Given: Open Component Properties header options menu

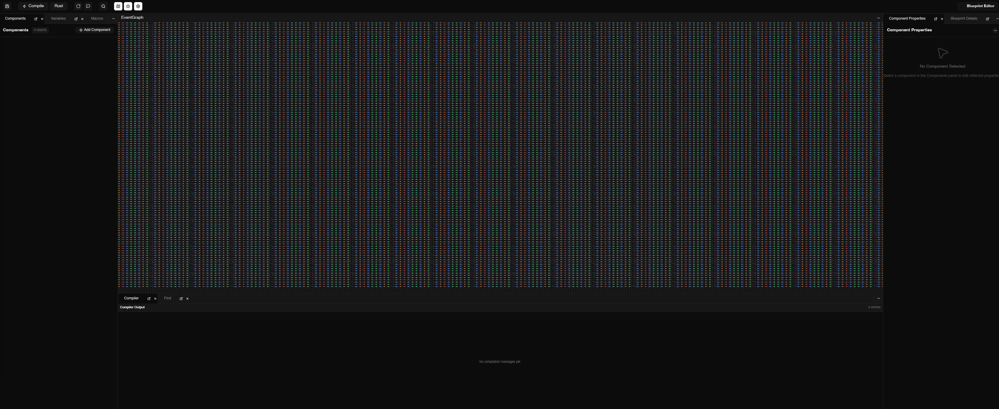Looking at the screenshot, I should click(x=995, y=30).
